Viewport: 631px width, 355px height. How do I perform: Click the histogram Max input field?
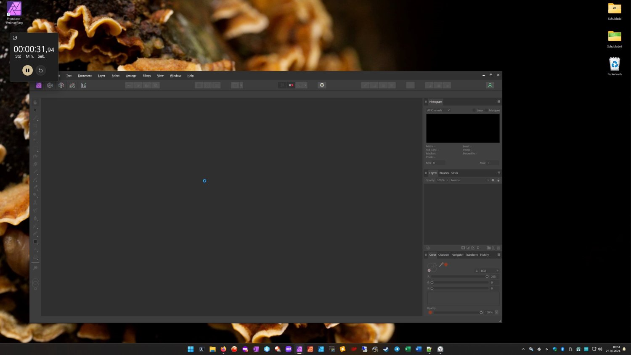(x=493, y=163)
